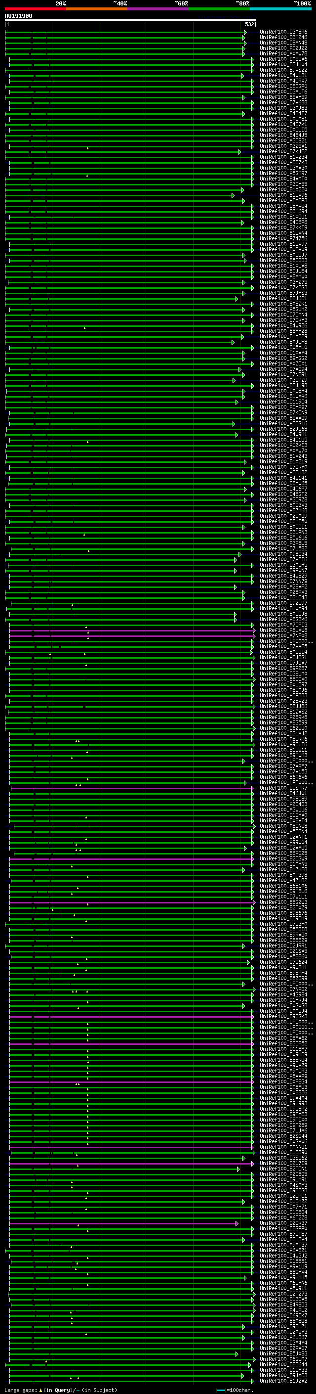Select the UniRef100_Q92LZ1 label
Screen dimensions: 316x1394
pos(283,1327)
